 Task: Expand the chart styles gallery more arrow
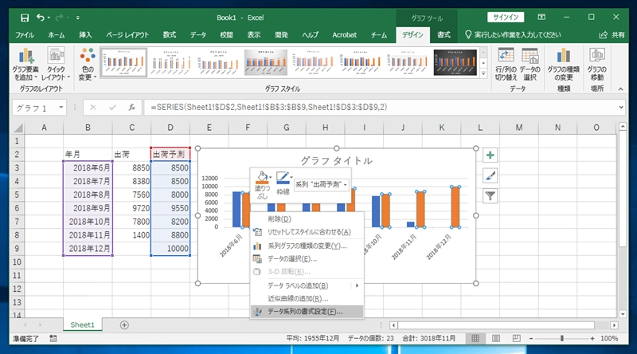tap(483, 74)
